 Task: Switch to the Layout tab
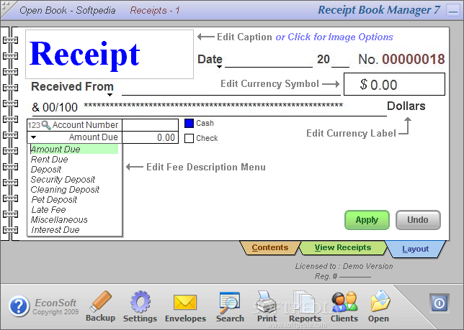(416, 249)
